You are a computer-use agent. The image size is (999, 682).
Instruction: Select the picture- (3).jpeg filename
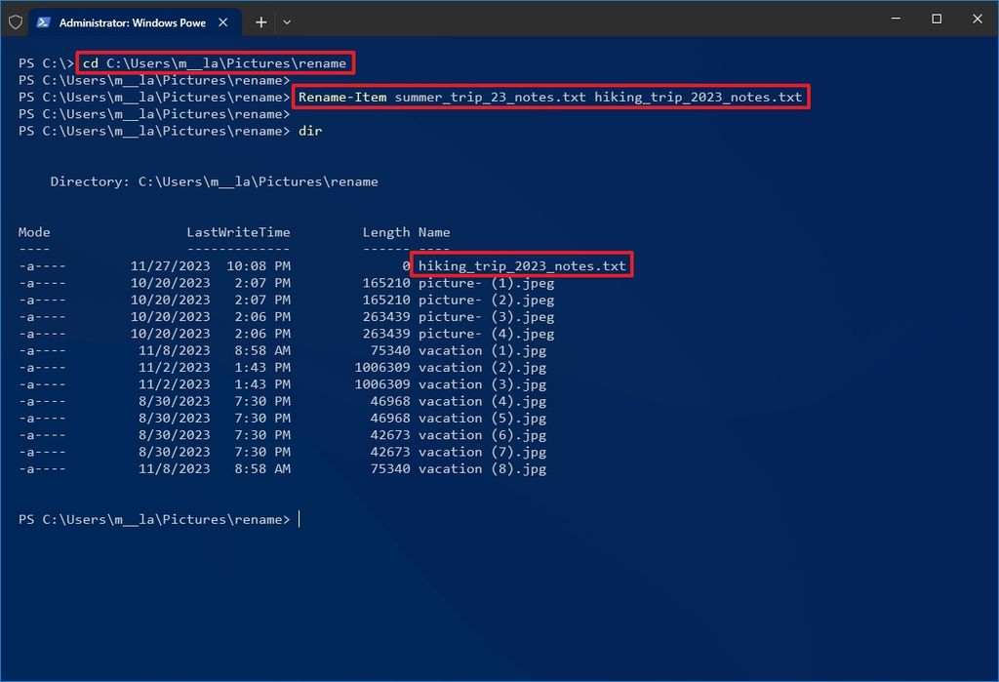coord(482,316)
